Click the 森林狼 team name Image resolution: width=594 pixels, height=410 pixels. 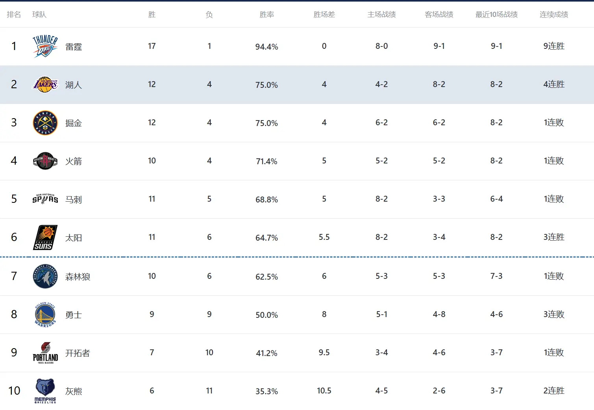[78, 277]
